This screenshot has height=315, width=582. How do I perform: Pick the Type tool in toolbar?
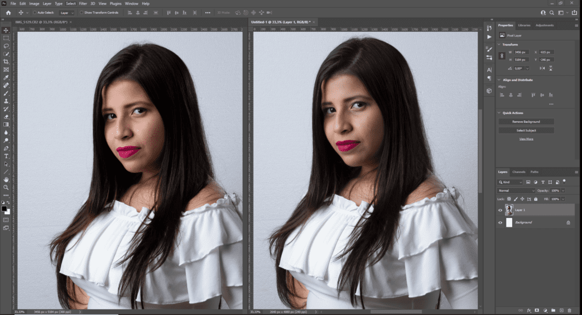[6, 156]
